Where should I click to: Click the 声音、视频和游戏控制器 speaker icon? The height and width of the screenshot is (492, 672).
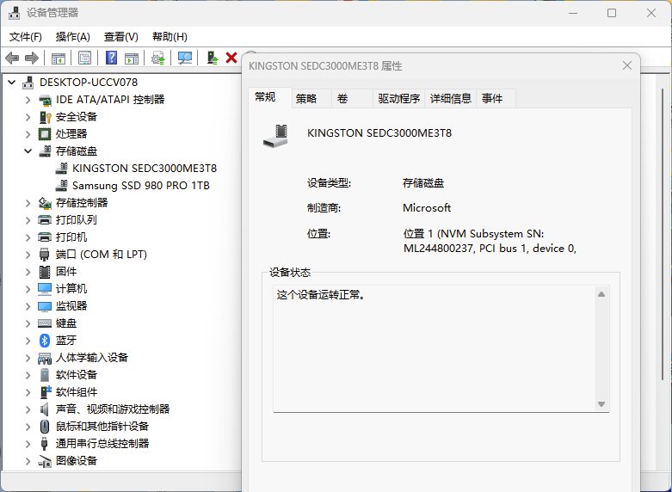(44, 409)
